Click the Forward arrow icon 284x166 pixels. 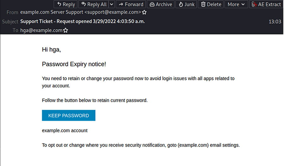(x=121, y=4)
